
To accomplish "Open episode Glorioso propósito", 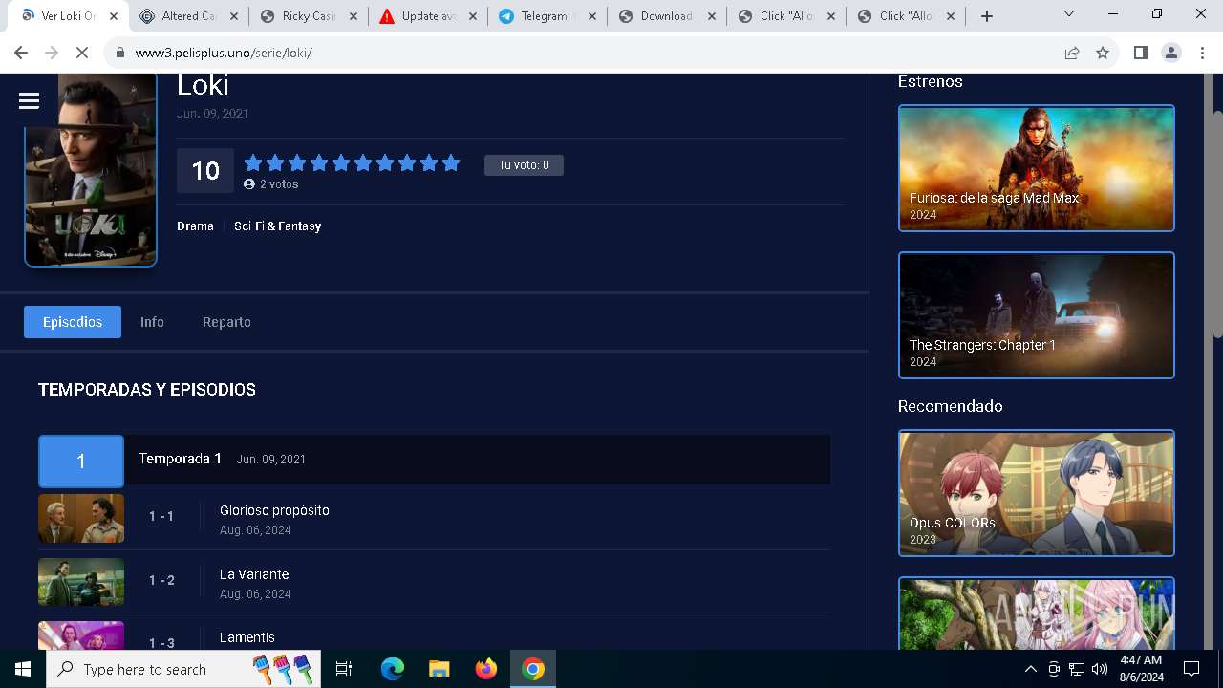I will pos(274,510).
